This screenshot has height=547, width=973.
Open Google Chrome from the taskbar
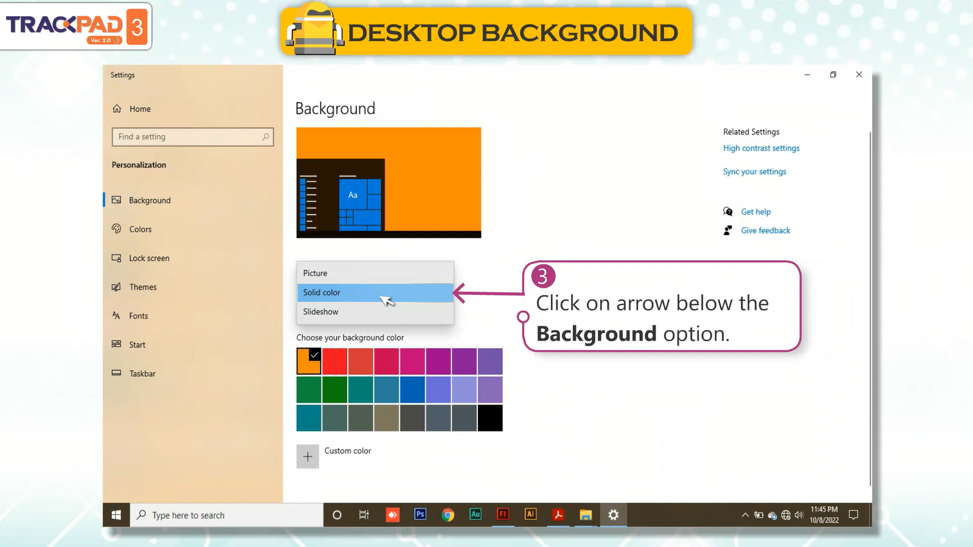point(448,515)
